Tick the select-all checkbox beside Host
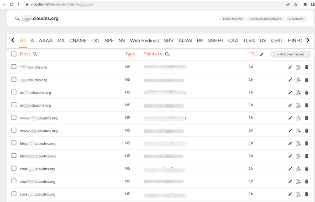This screenshot has width=315, height=202. pyautogui.click(x=14, y=54)
